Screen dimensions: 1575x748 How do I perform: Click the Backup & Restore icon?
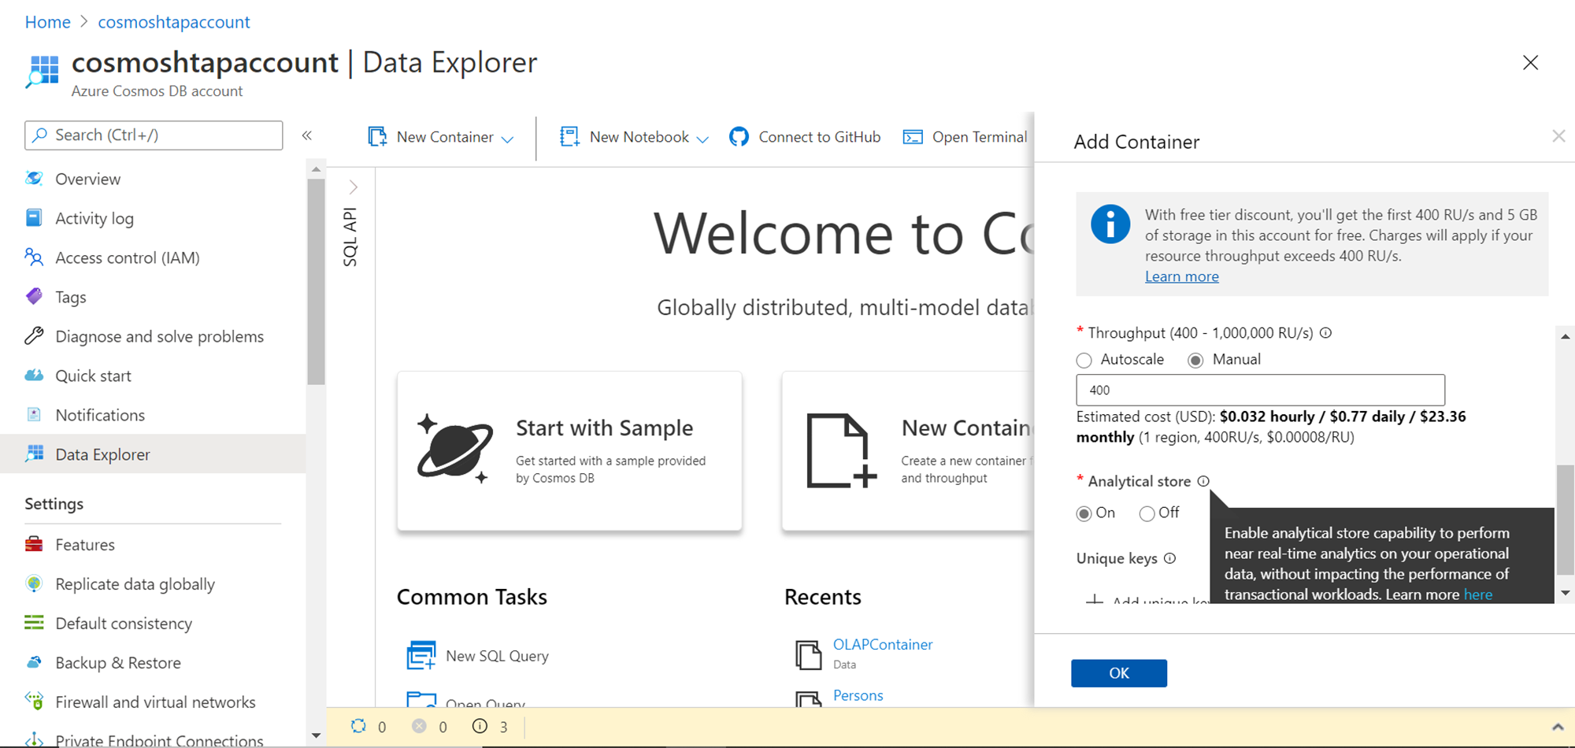[x=34, y=662]
